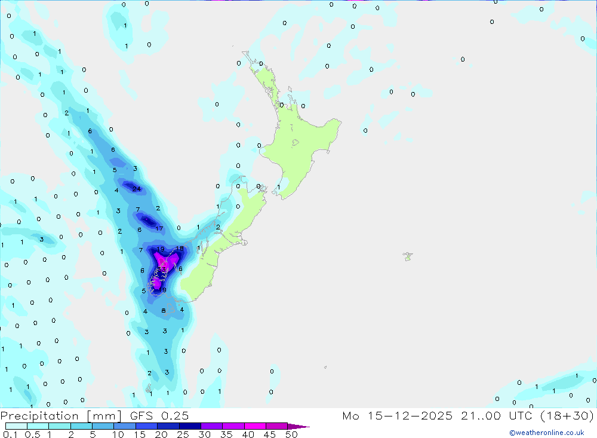Select the 40–45 mm magenta legend swatch
This screenshot has height=438, width=597.
(255, 426)
